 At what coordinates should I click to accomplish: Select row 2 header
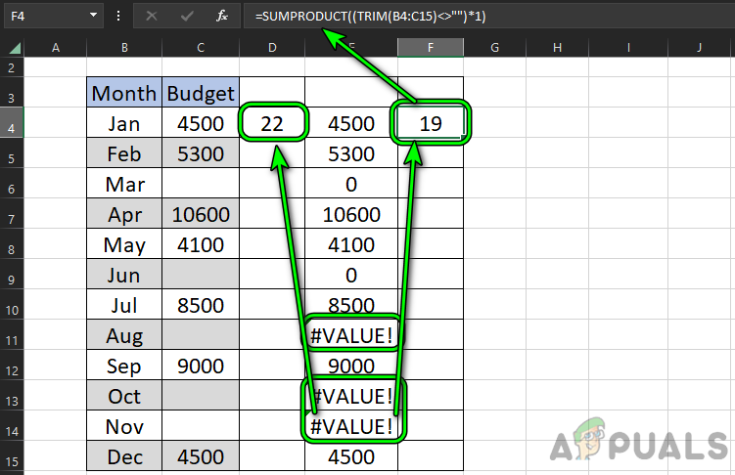[x=12, y=67]
